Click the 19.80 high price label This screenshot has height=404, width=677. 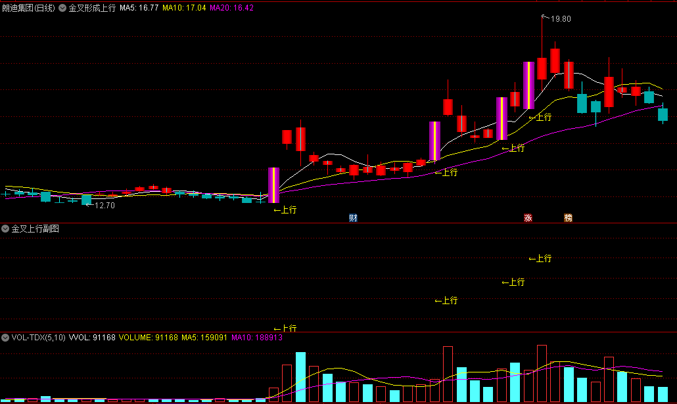pyautogui.click(x=561, y=19)
